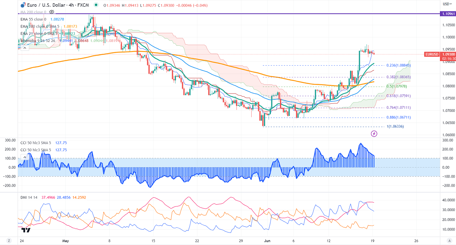Image resolution: width=456 pixels, height=245 pixels.
Task: Select the DMI 14 14 indicator legend
Action: 29,197
